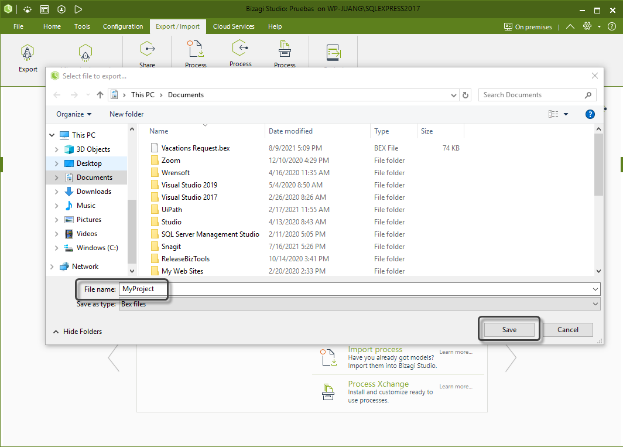
Task: Expand the Desktop tree node
Action: 56,163
